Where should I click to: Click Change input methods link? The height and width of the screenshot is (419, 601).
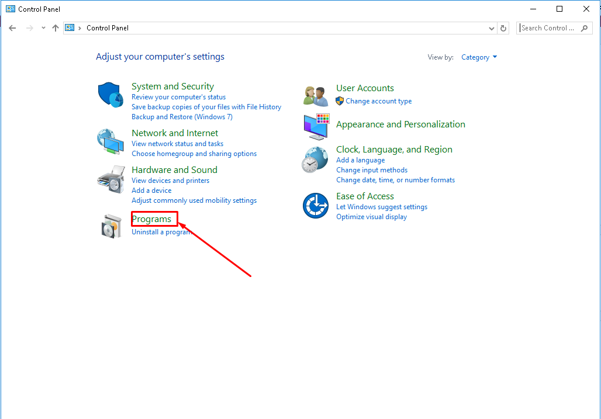click(372, 170)
